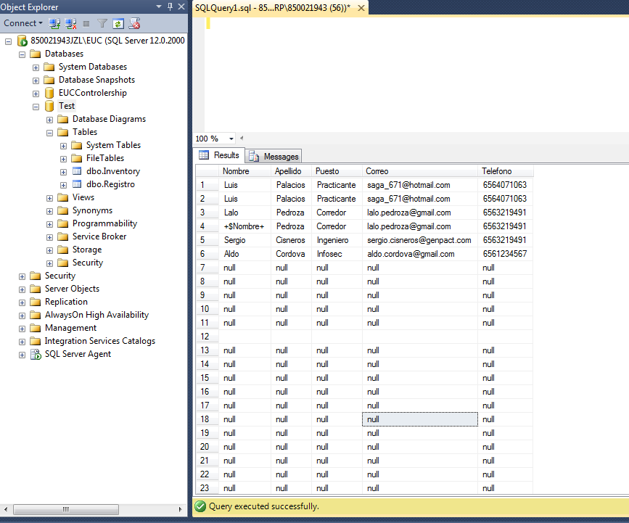Click the server instance icon

pos(22,41)
